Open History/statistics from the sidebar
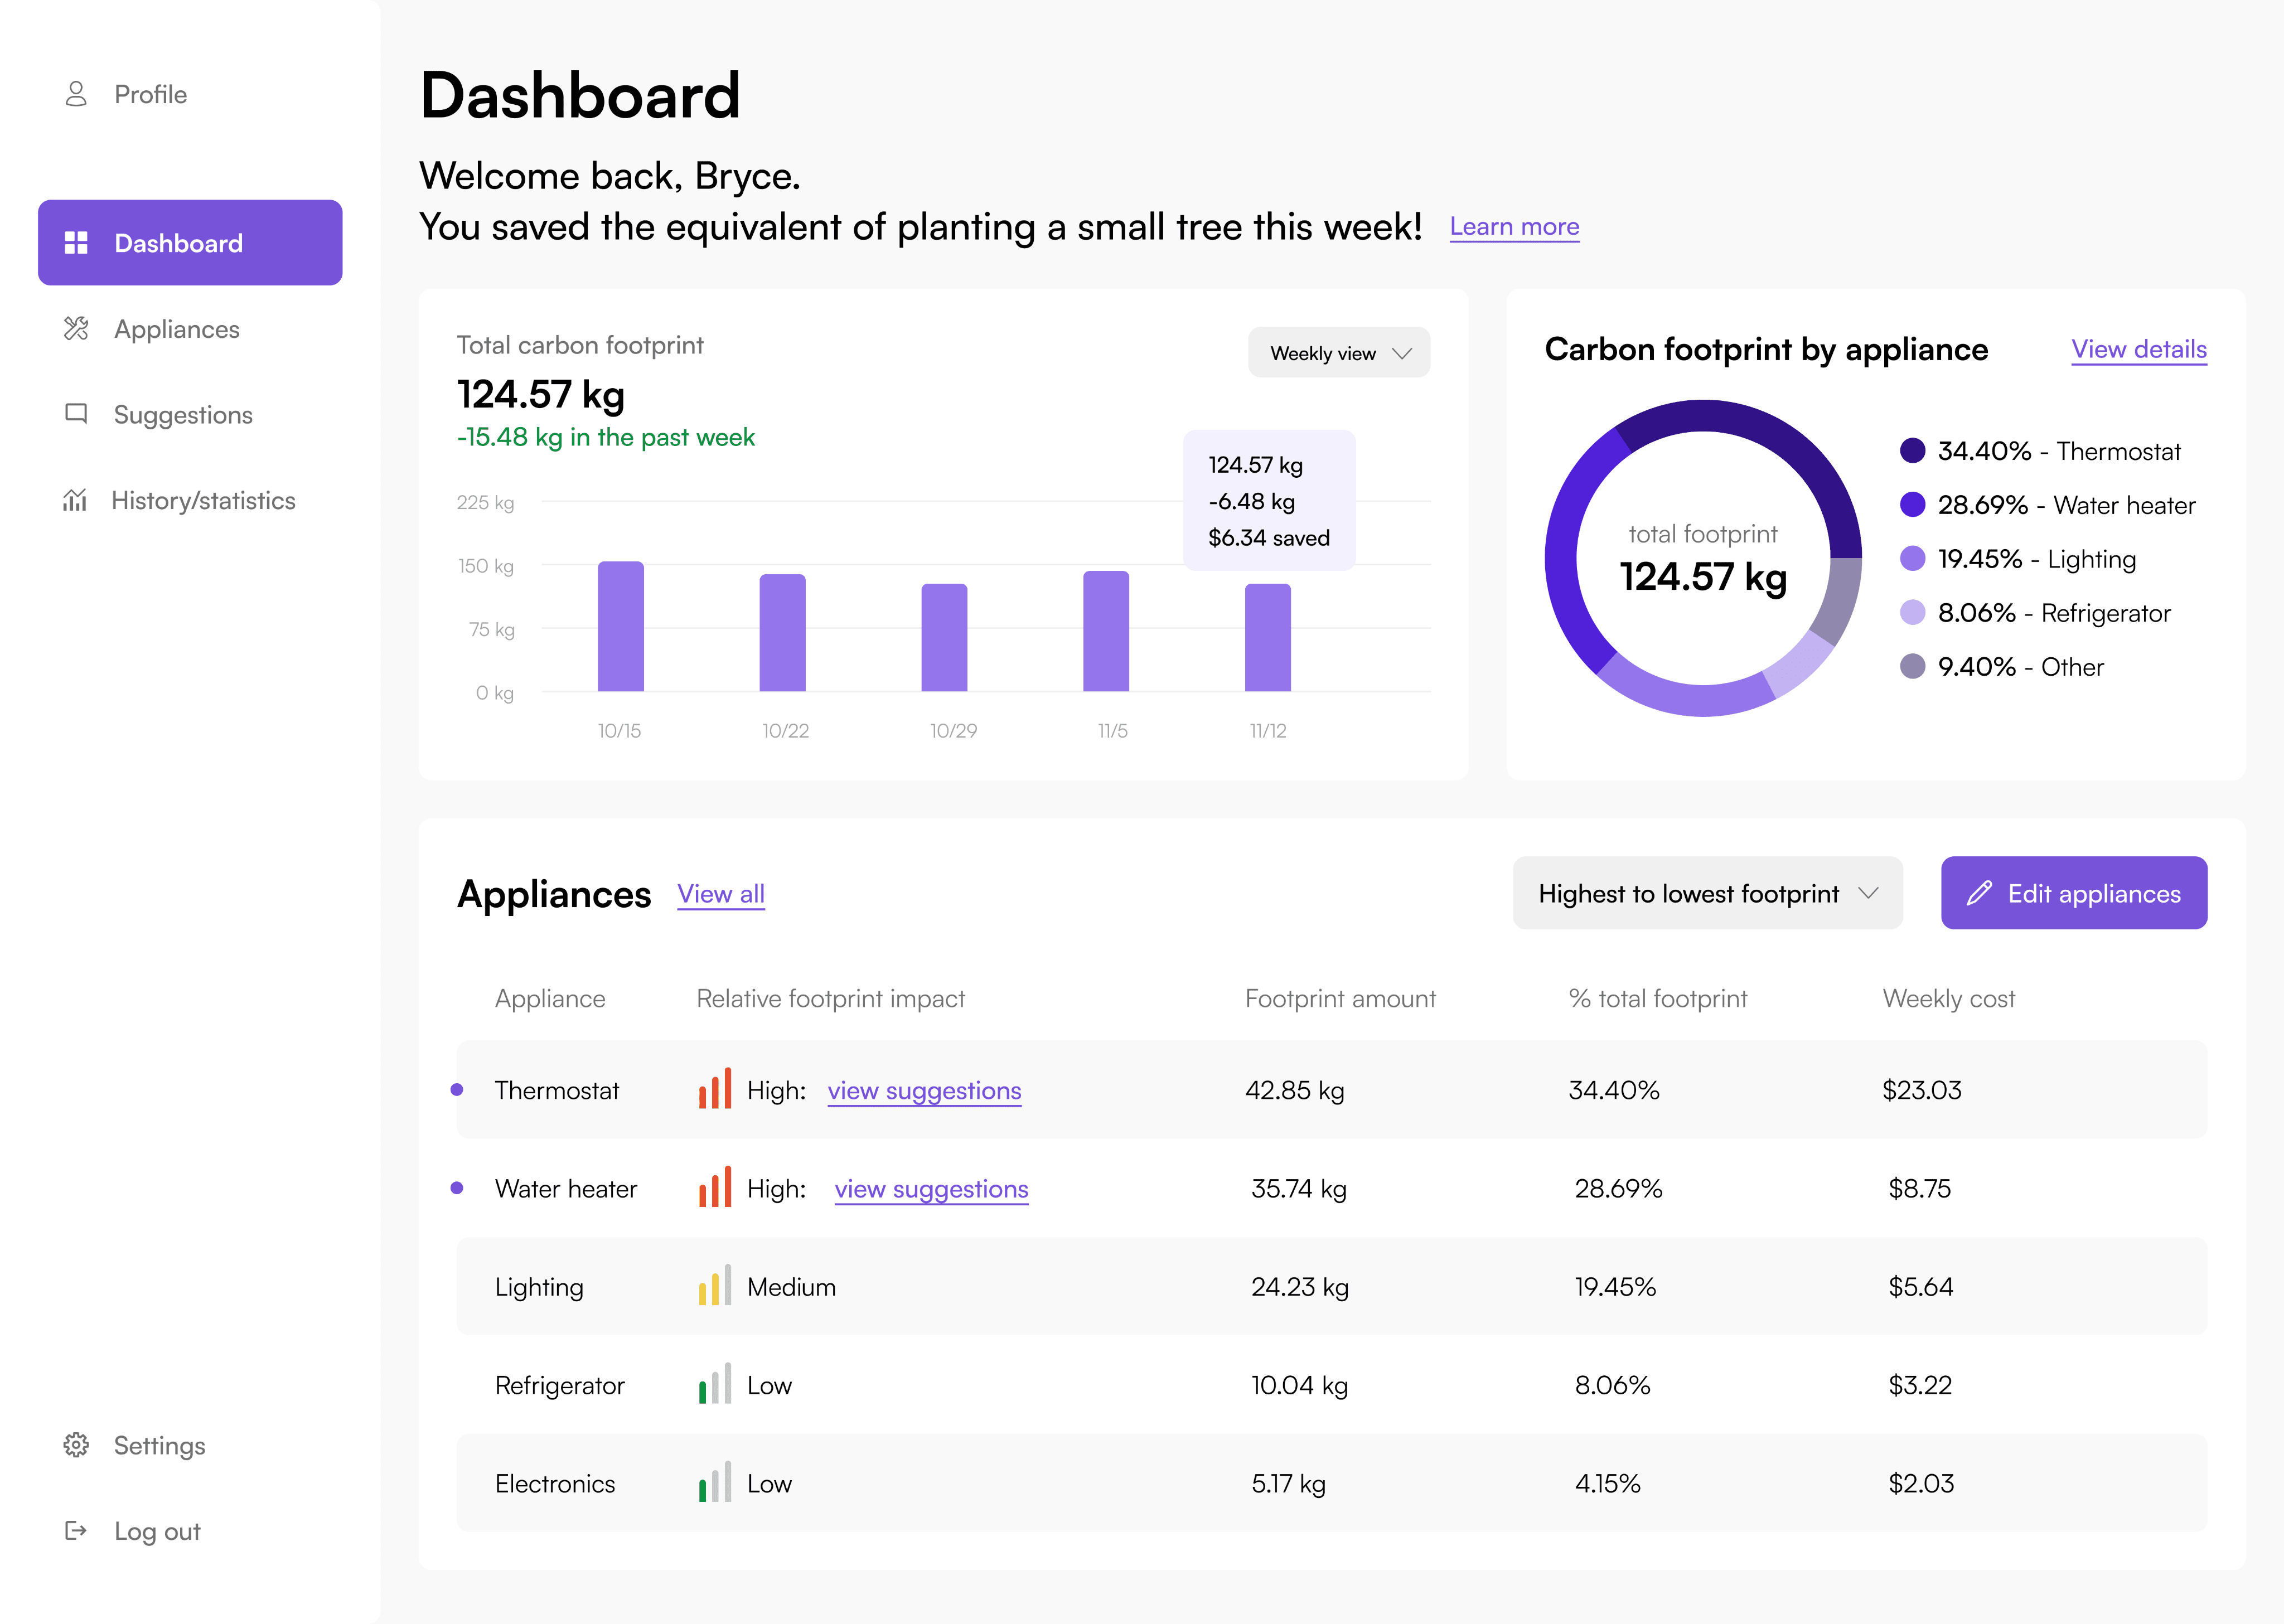The height and width of the screenshot is (1624, 2284). click(x=179, y=500)
